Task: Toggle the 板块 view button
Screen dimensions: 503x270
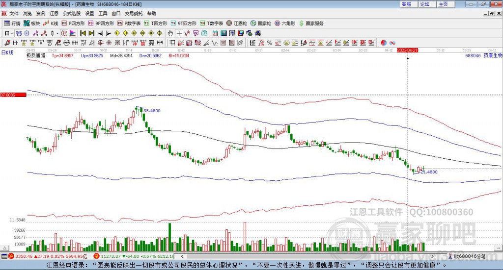Action: (x=32, y=24)
